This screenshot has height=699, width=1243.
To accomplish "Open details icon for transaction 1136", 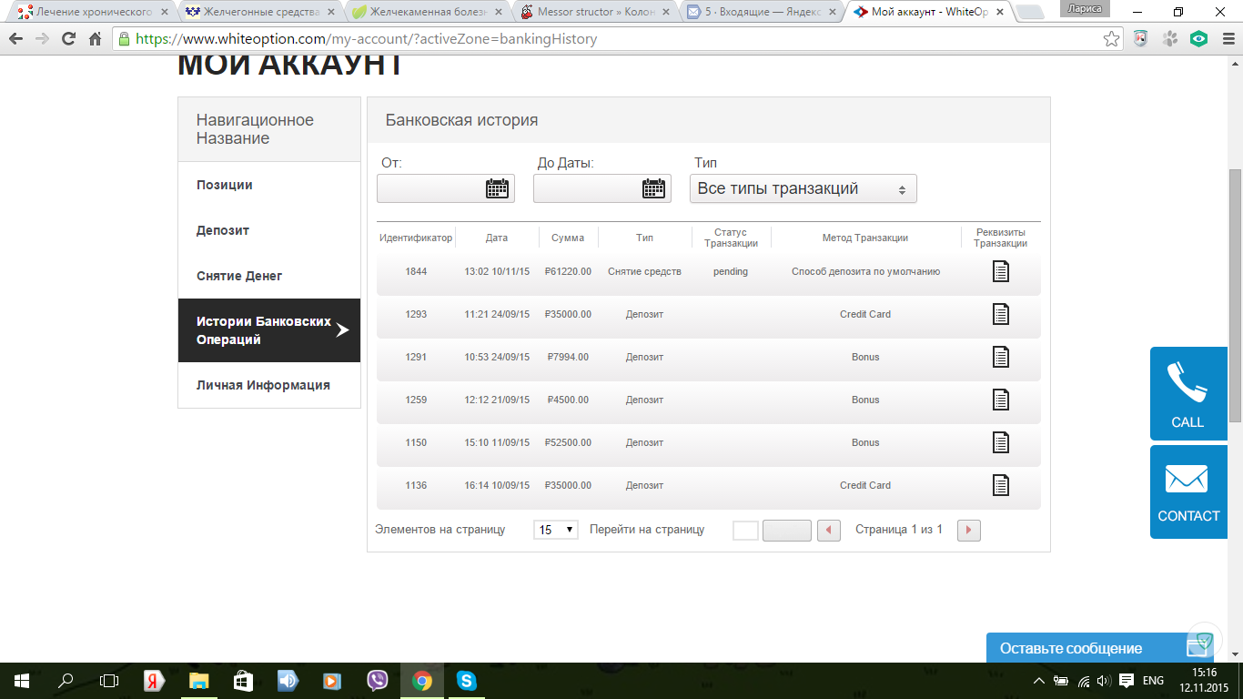I will [x=1000, y=485].
